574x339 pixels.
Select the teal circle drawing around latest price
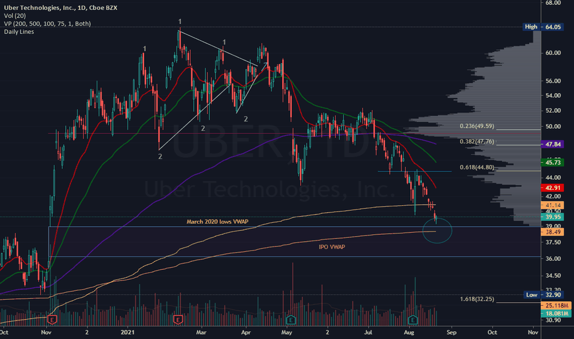point(437,231)
